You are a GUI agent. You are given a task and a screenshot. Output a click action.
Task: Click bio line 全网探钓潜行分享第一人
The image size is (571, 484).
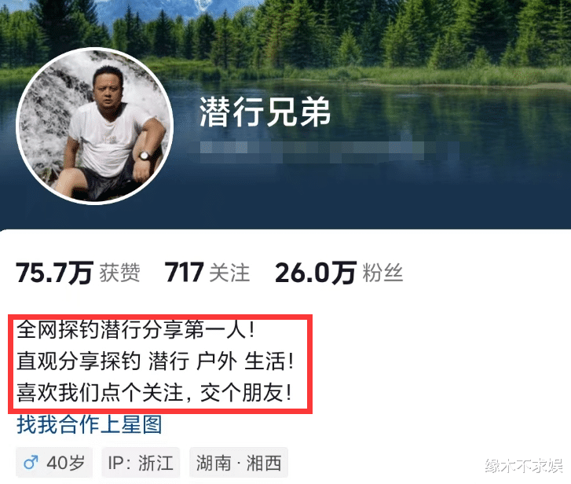135,329
